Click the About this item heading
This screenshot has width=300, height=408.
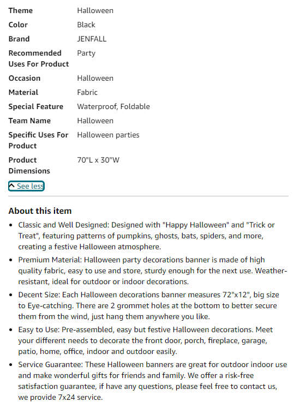point(40,211)
